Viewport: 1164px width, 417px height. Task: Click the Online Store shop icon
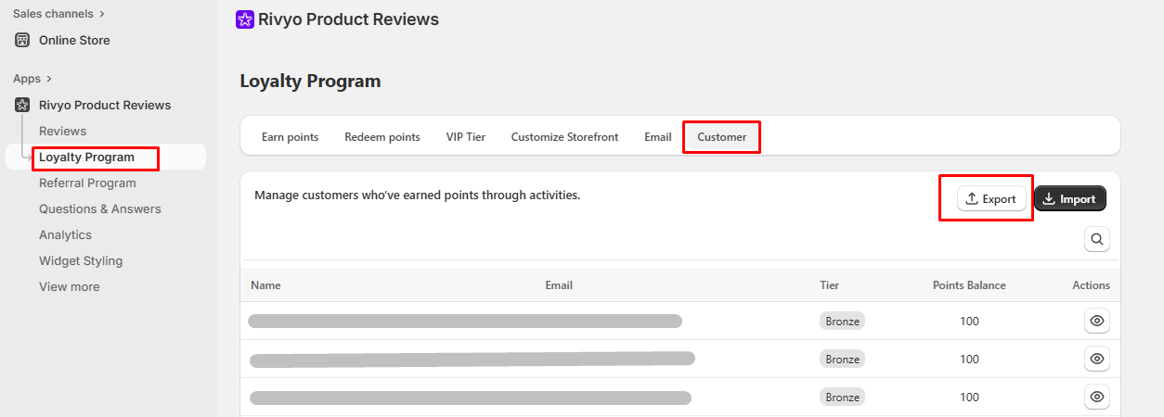tap(22, 40)
